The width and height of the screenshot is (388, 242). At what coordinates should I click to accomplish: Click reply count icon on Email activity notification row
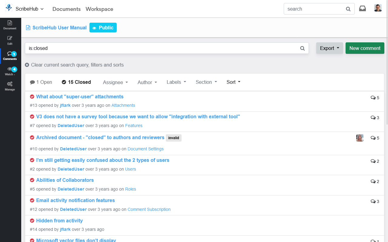(x=373, y=201)
